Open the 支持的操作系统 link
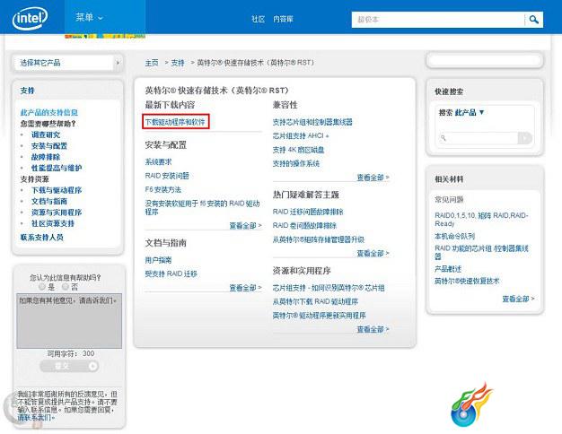This screenshot has height=434, width=562. [295, 163]
